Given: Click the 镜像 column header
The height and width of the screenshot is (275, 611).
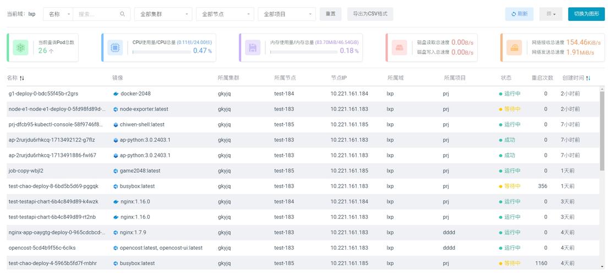Looking at the screenshot, I should (117, 78).
